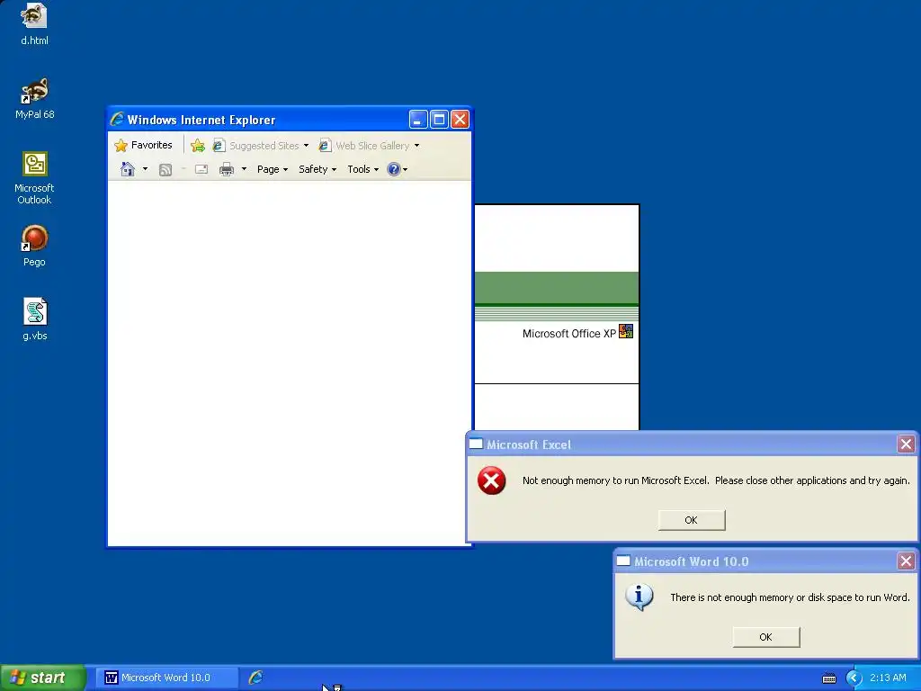This screenshot has width=921, height=691.
Task: Switch to Internet Explorer taskbar button
Action: coord(255,678)
